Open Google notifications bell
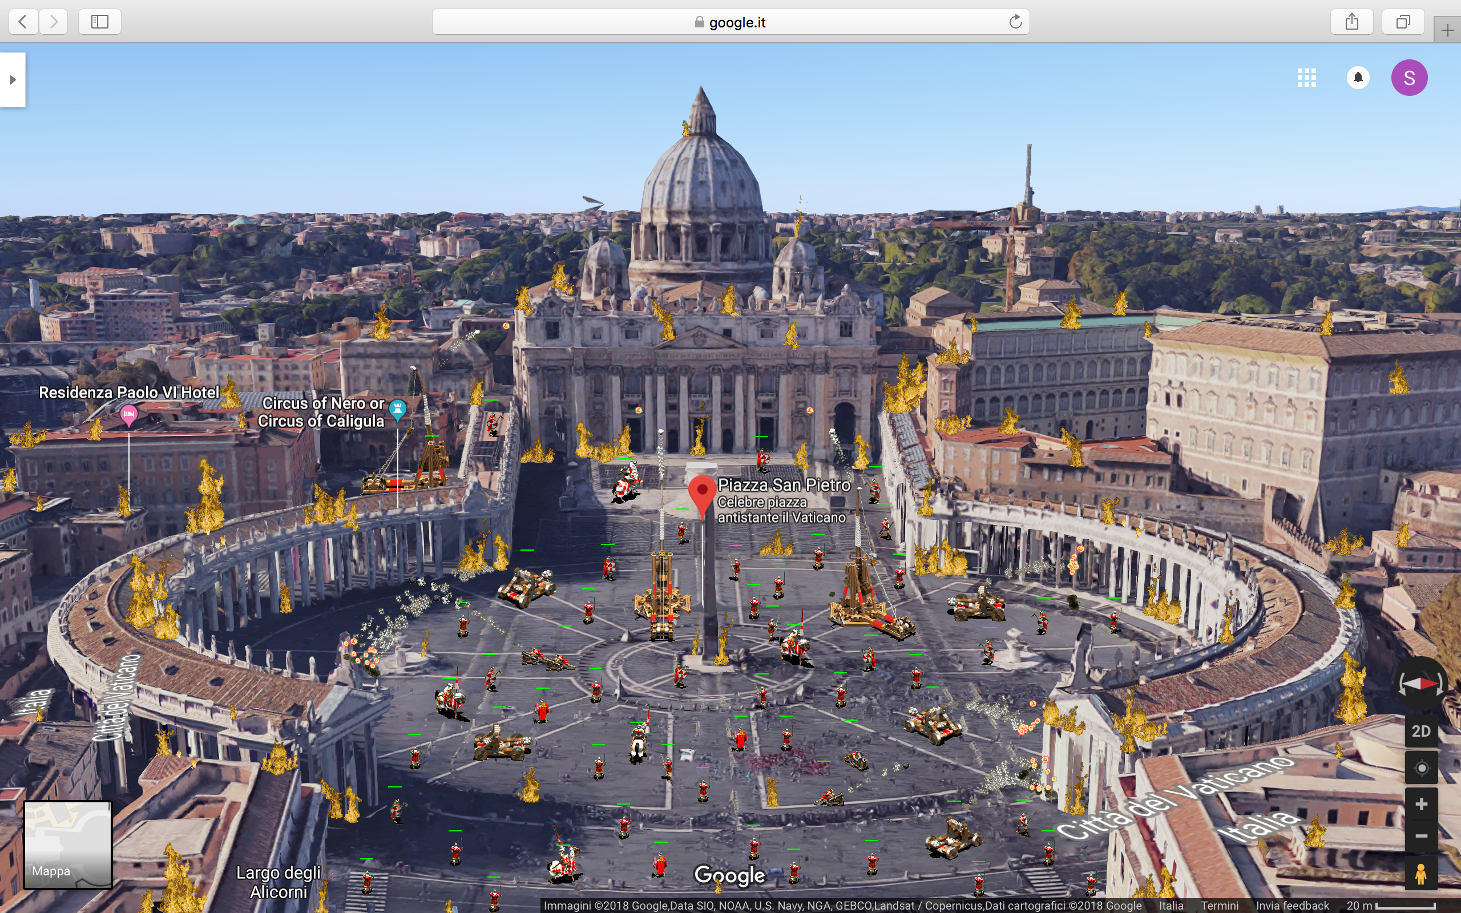This screenshot has height=913, width=1461. coord(1358,77)
